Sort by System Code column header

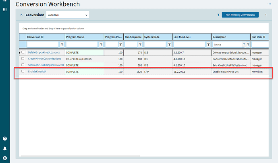(158, 37)
